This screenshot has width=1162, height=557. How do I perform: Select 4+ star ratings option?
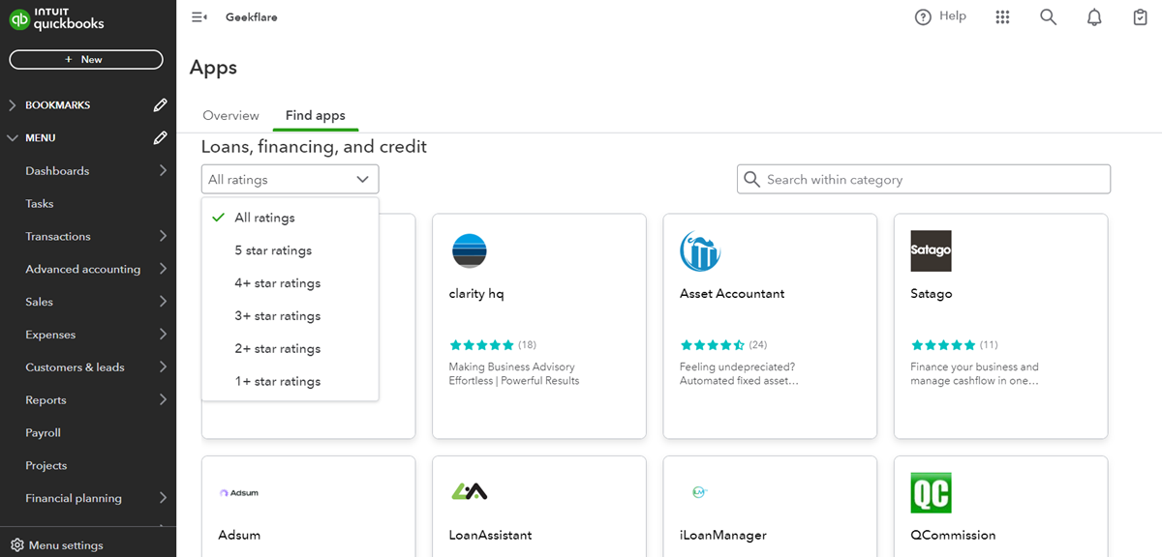(290, 283)
